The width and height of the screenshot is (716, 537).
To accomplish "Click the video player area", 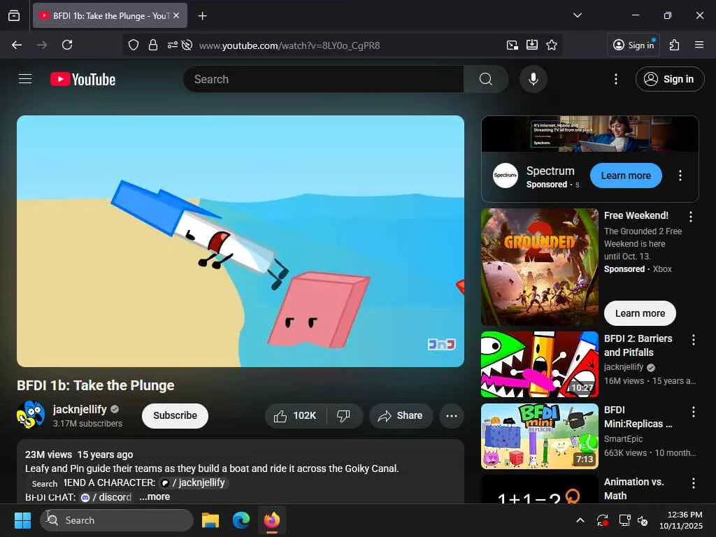I will [x=241, y=241].
